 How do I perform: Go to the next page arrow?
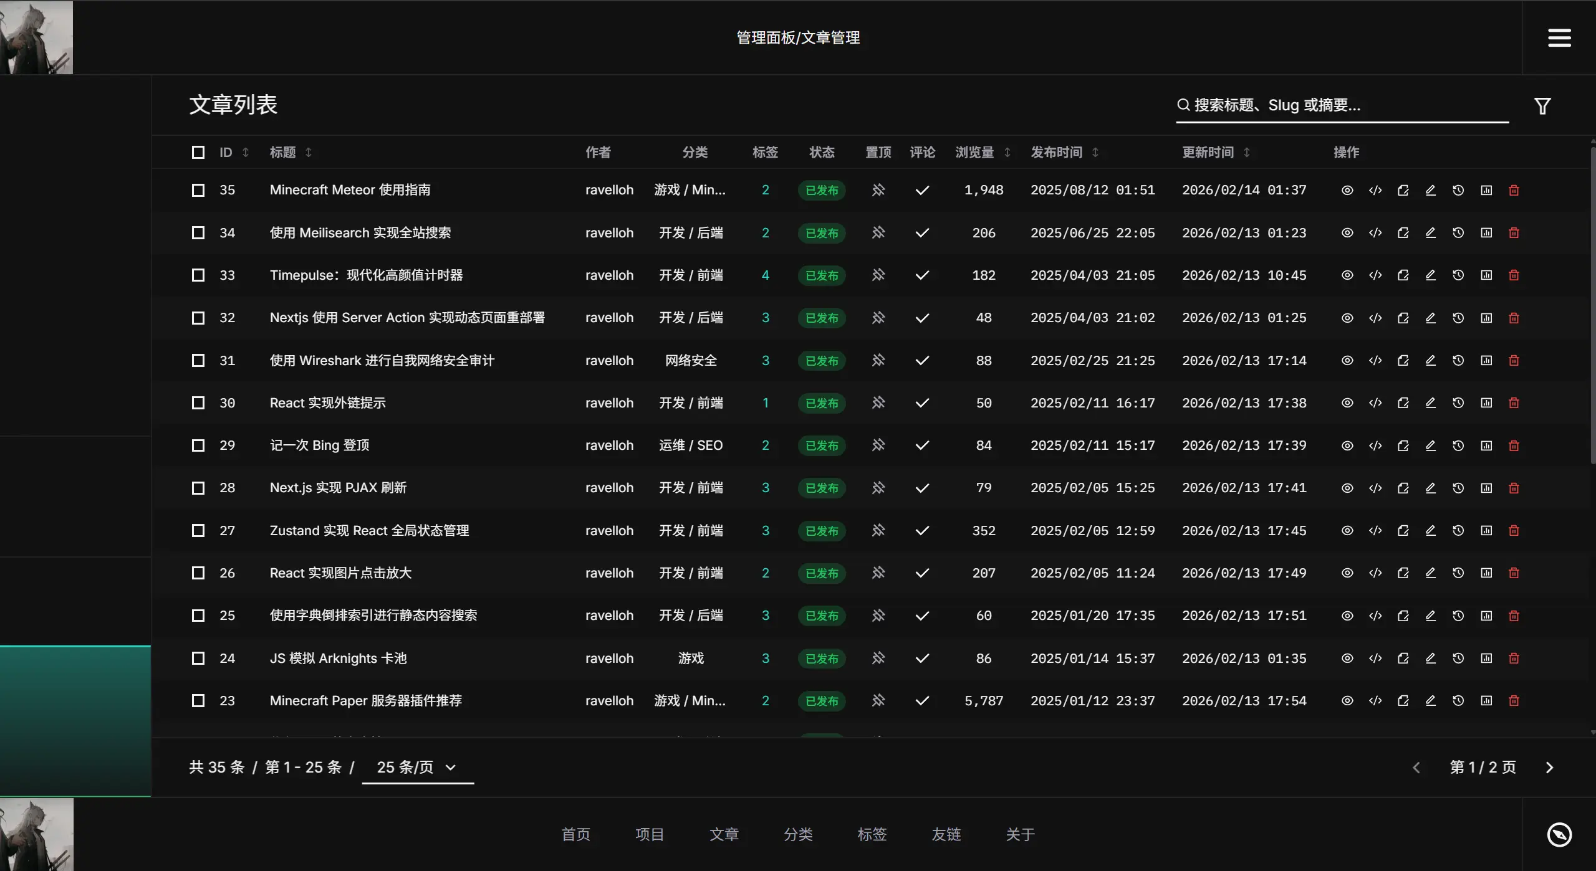(x=1549, y=768)
